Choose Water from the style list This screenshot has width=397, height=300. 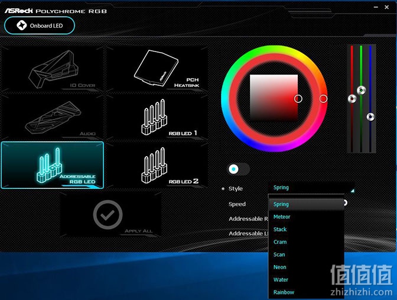(x=306, y=279)
